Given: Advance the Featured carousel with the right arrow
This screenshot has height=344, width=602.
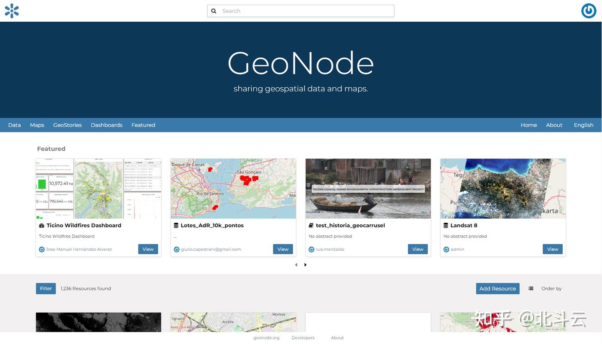Looking at the screenshot, I should (x=305, y=265).
